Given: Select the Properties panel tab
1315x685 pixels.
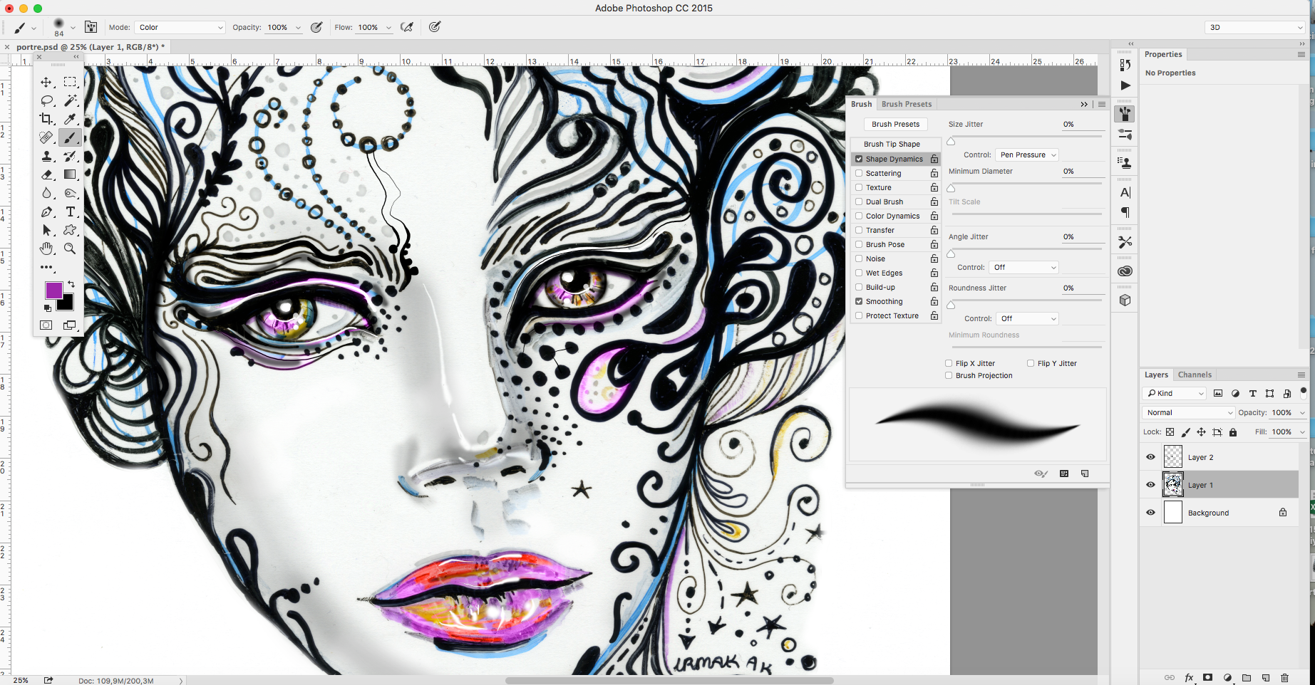Looking at the screenshot, I should pos(1163,54).
